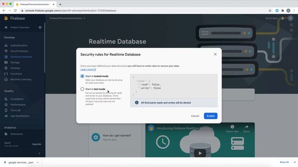Open Functions in the sidebar
This screenshot has height=167, width=298.
coord(16,74)
